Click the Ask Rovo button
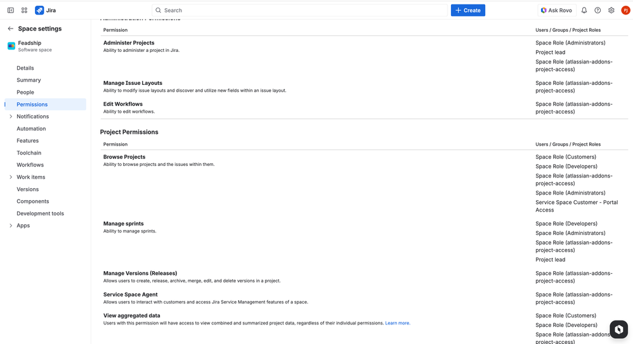The image size is (633, 344). (556, 11)
